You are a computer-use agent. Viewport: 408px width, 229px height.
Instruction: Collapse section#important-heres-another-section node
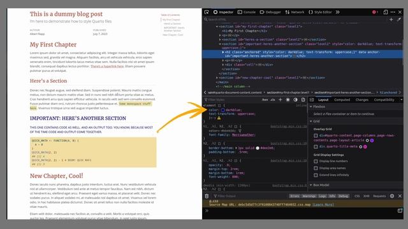point(220,44)
